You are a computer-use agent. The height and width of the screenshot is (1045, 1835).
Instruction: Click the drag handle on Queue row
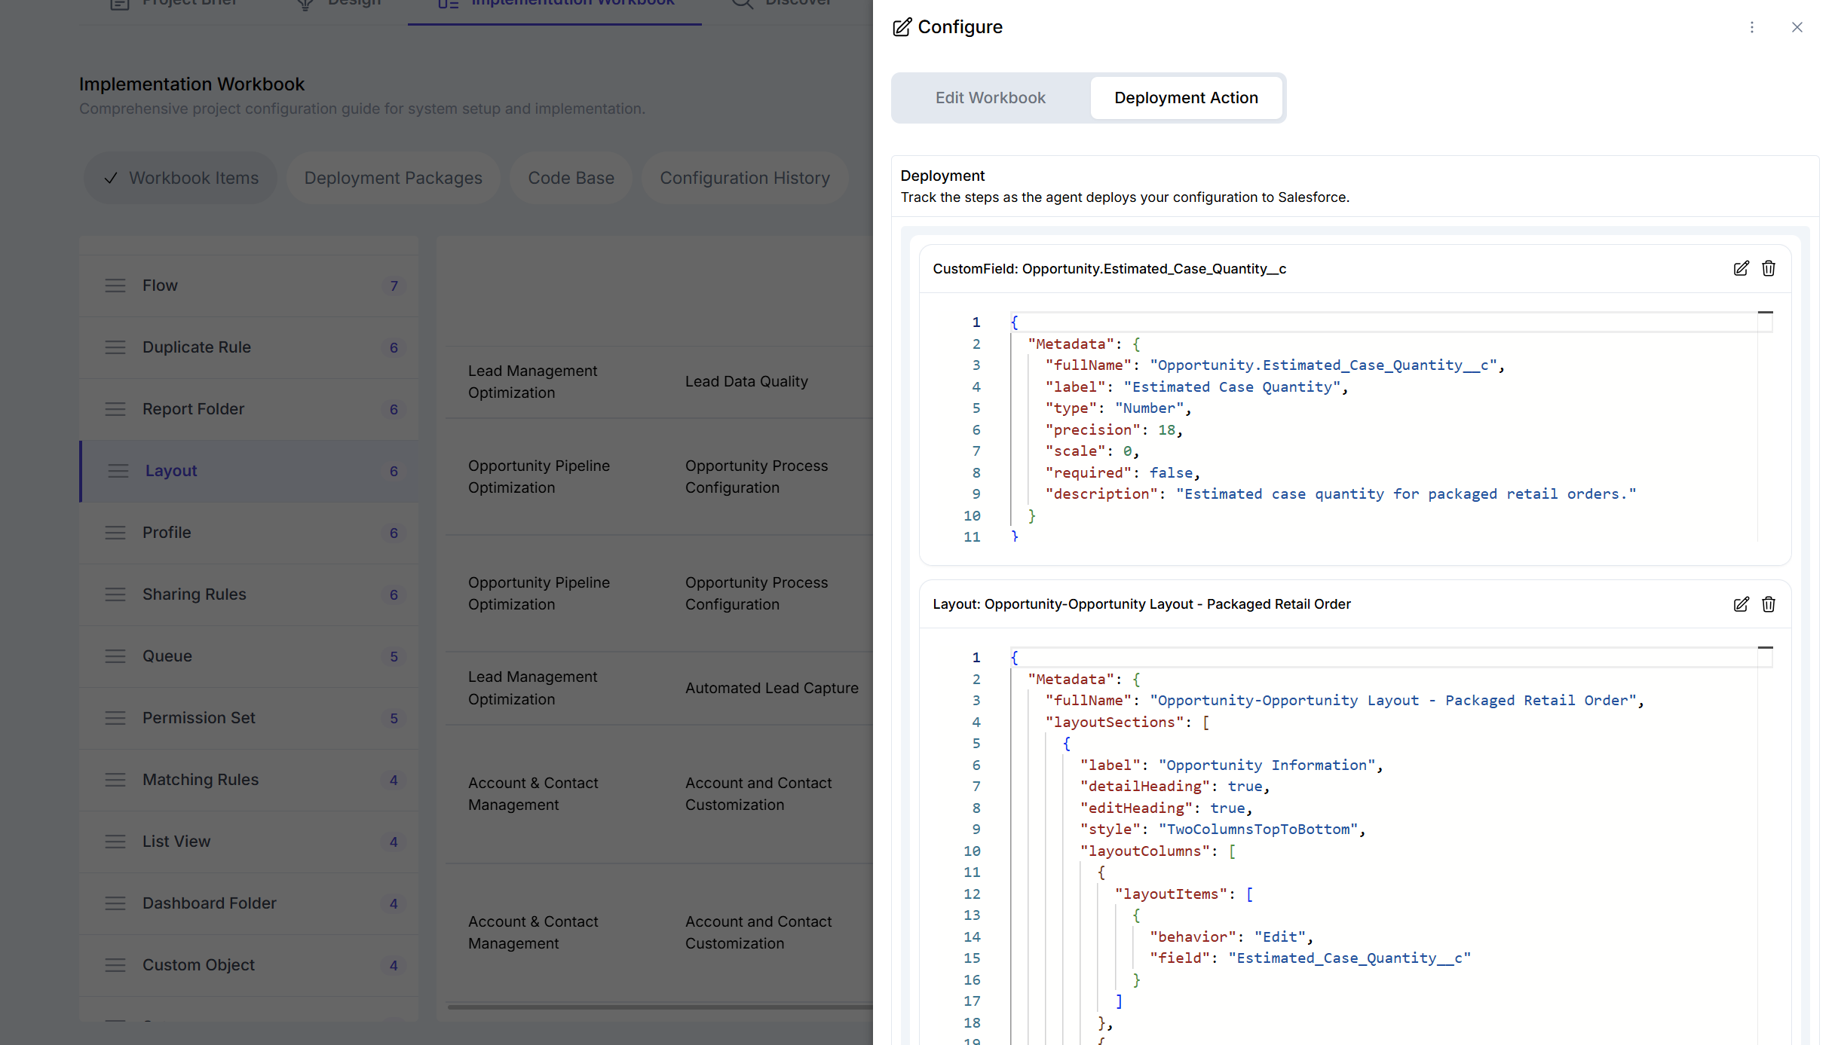click(115, 656)
